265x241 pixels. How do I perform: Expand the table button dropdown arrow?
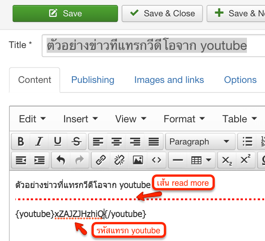(209, 160)
